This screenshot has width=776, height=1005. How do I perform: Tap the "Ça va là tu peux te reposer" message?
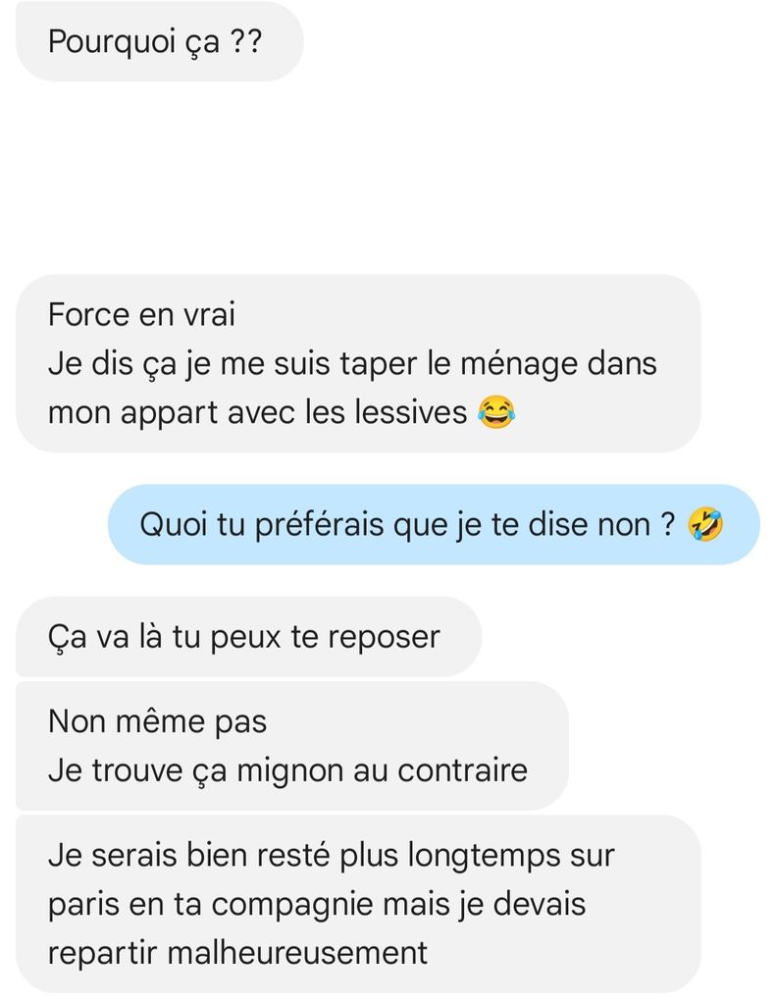tap(248, 637)
